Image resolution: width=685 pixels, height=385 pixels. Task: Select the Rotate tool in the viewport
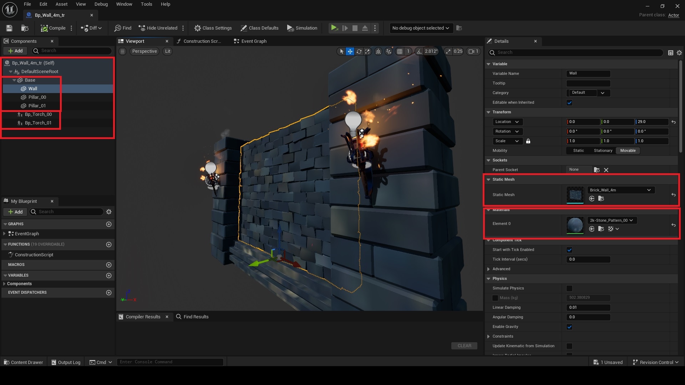click(359, 51)
